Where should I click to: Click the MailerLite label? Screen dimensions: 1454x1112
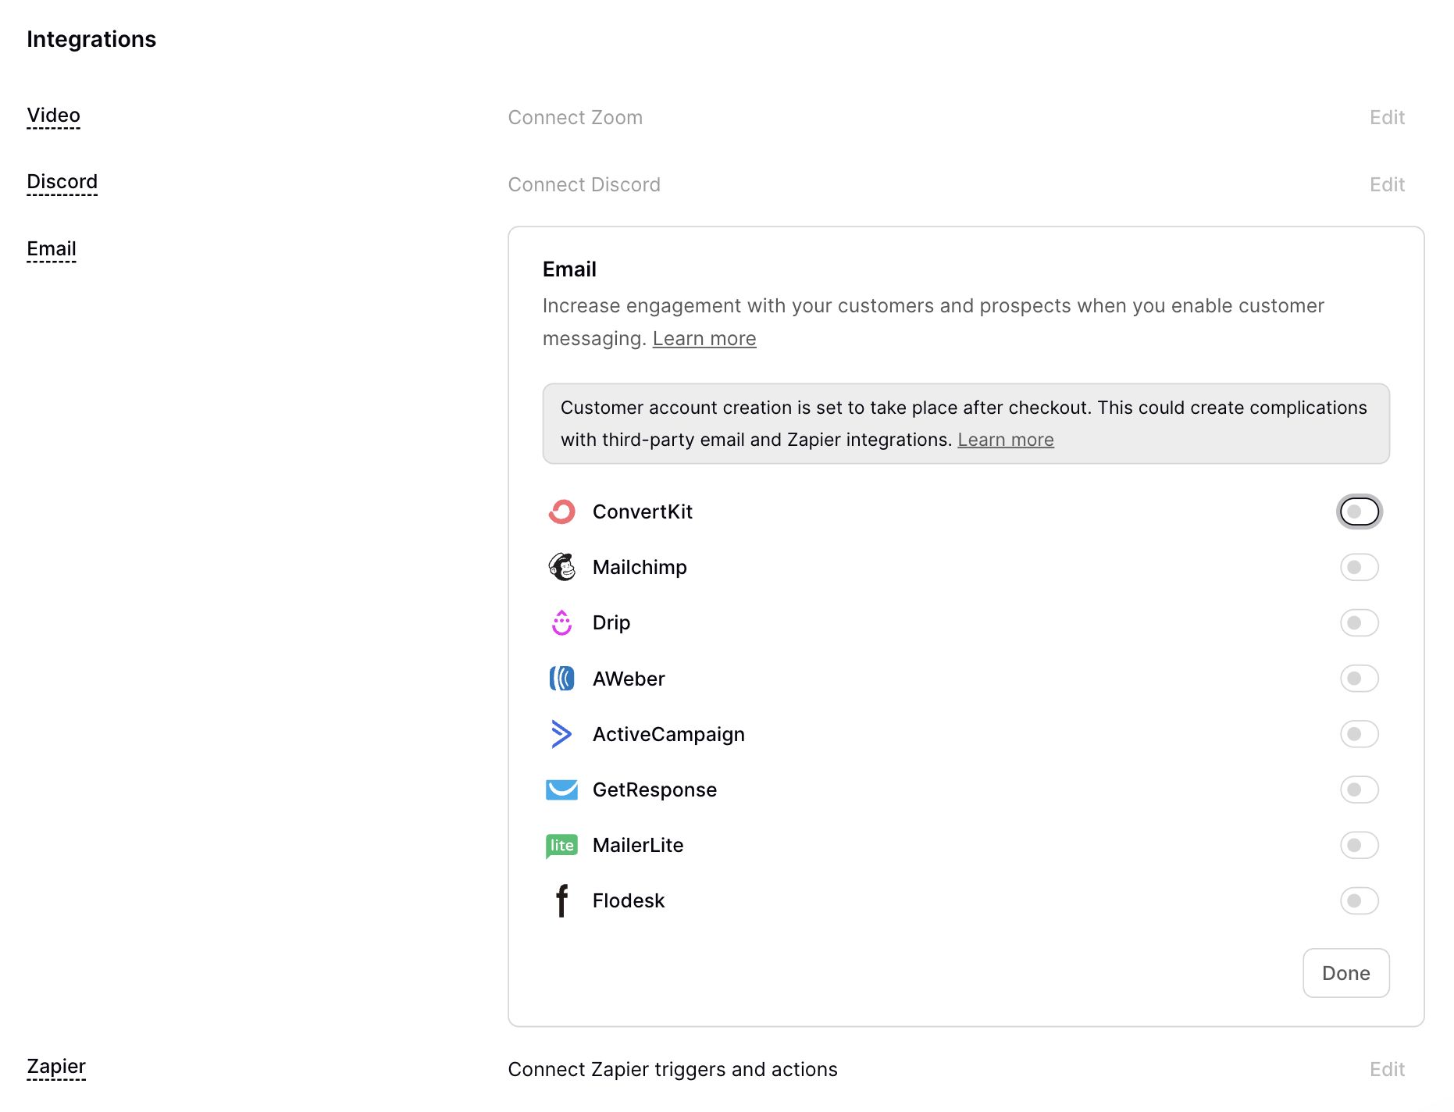(x=638, y=845)
